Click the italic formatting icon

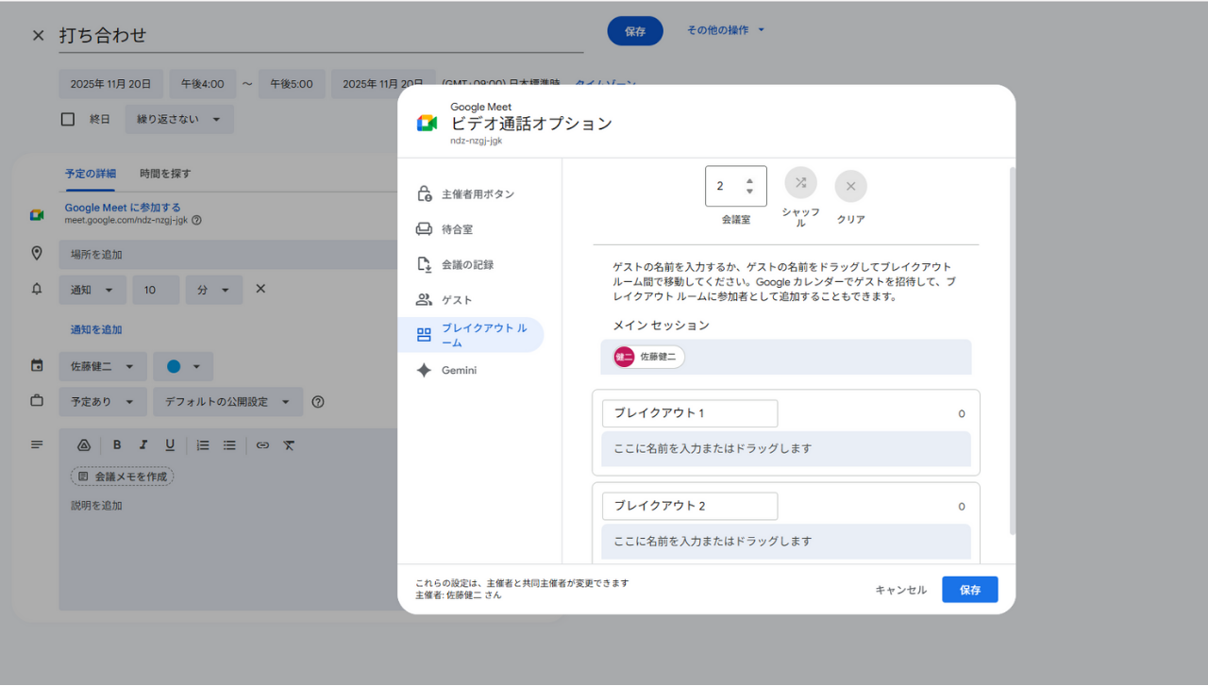tap(143, 445)
